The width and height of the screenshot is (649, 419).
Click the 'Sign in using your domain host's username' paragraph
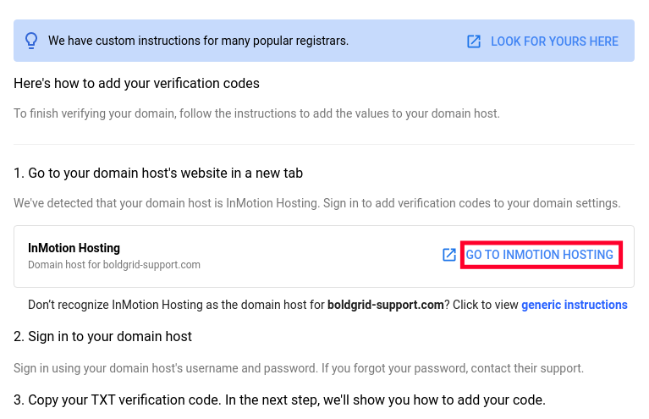pos(298,368)
